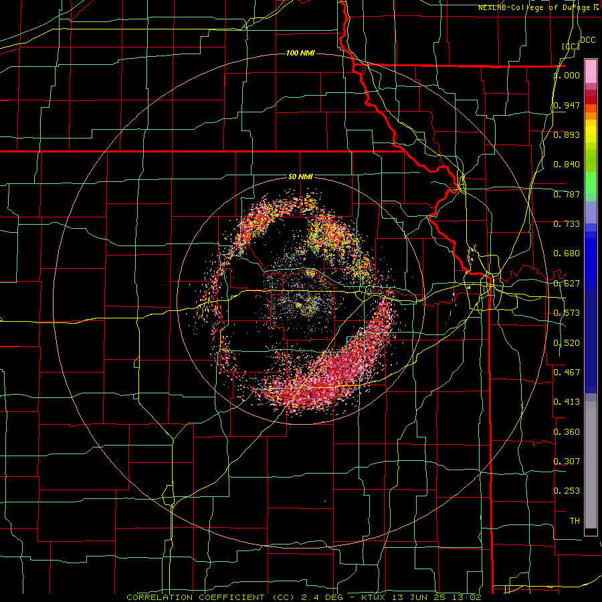
Task: Click the 0.253 scale value
Action: coord(567,491)
